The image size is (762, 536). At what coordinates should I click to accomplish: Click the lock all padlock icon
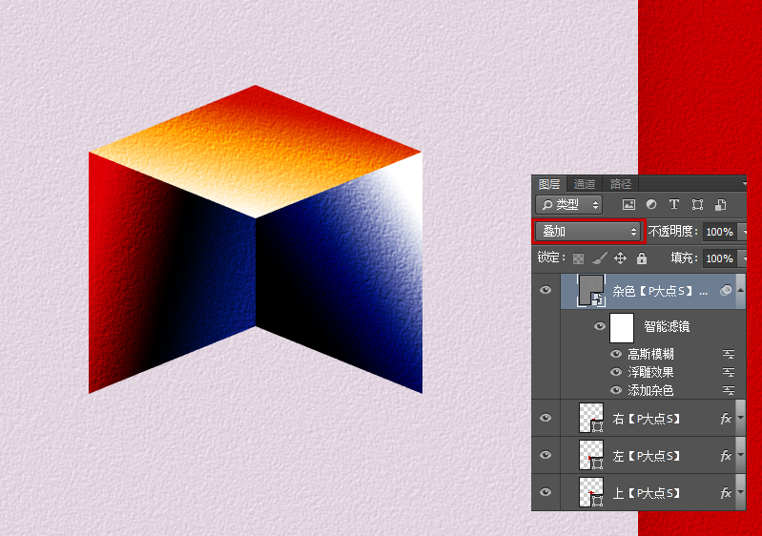[x=641, y=258]
